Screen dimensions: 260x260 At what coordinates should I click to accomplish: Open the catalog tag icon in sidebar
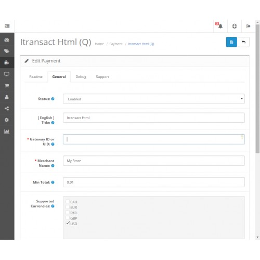[7, 51]
